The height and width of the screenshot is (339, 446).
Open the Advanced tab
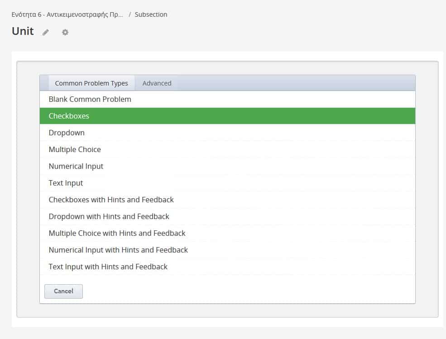[x=157, y=83]
